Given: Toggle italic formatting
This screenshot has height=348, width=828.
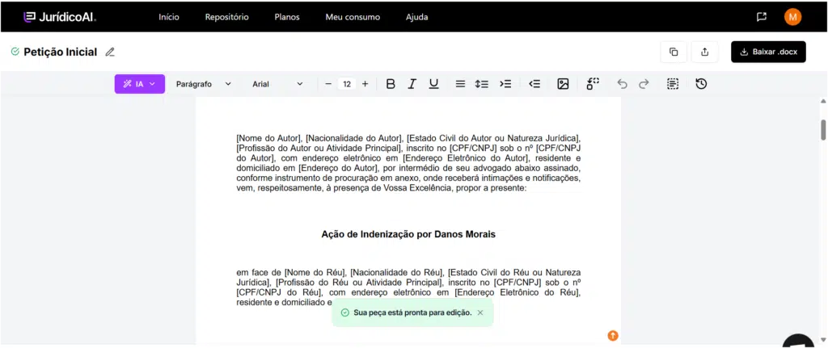Looking at the screenshot, I should tap(412, 84).
